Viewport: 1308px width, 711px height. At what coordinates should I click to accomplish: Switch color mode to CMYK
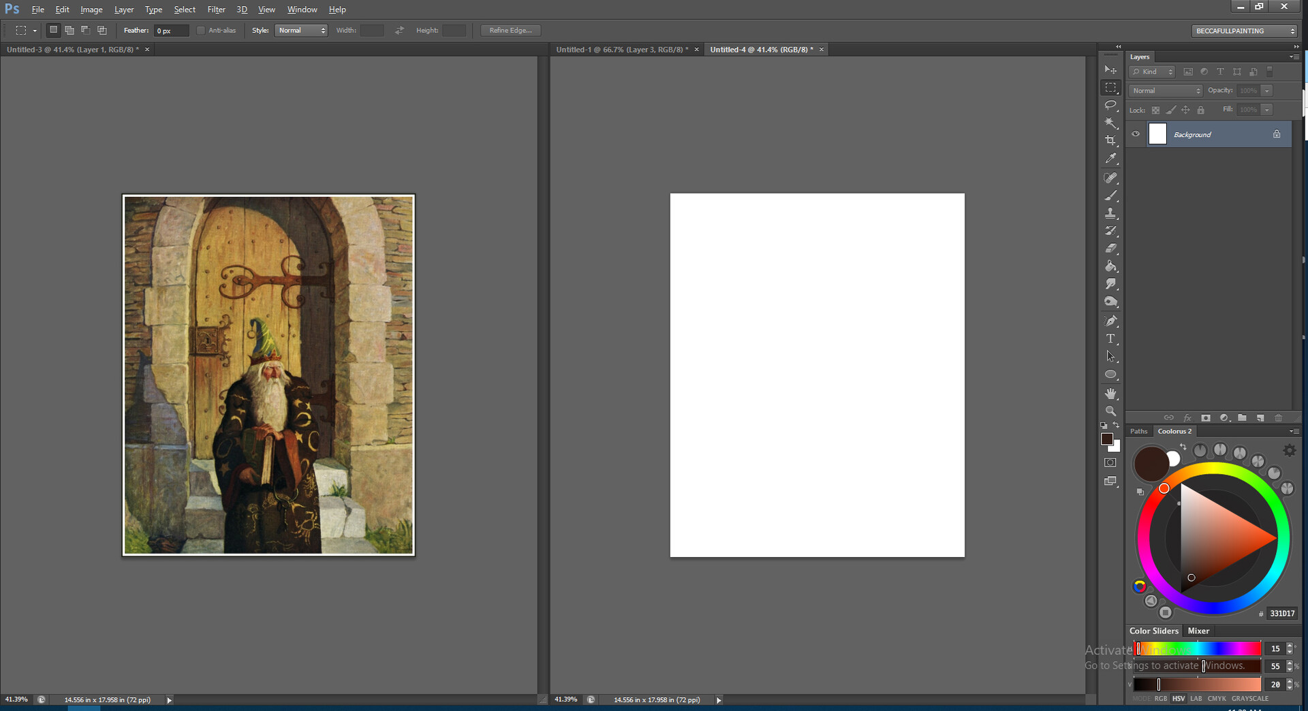[1217, 698]
